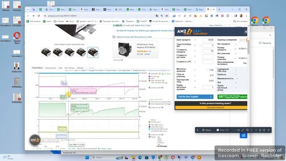Click the product cost input field
The height and width of the screenshot is (161, 286).
[x=208, y=51]
